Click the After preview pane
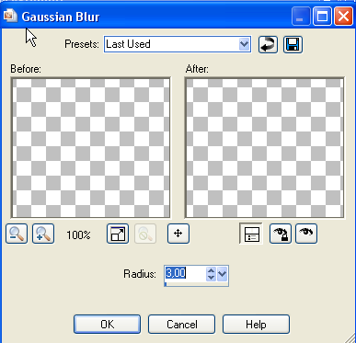Screen dimensions: 356x343 point(265,148)
